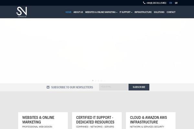Switch site language to GR
The width and height of the screenshot is (194, 129).
pos(176,3)
